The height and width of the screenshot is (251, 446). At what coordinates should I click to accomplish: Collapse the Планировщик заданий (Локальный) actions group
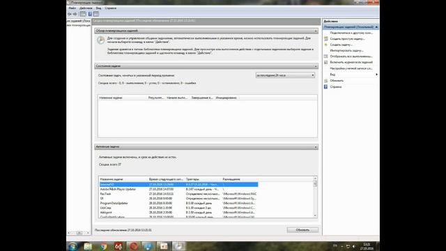click(376, 27)
